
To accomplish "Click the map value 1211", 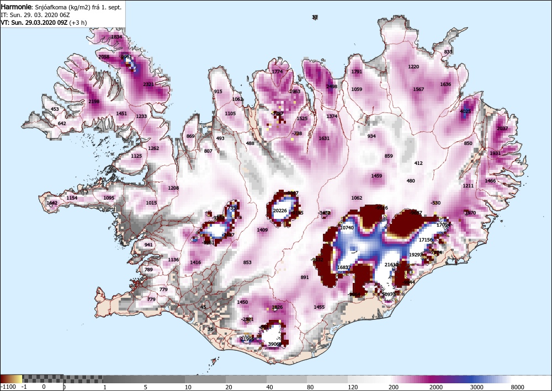I will 468,186.
